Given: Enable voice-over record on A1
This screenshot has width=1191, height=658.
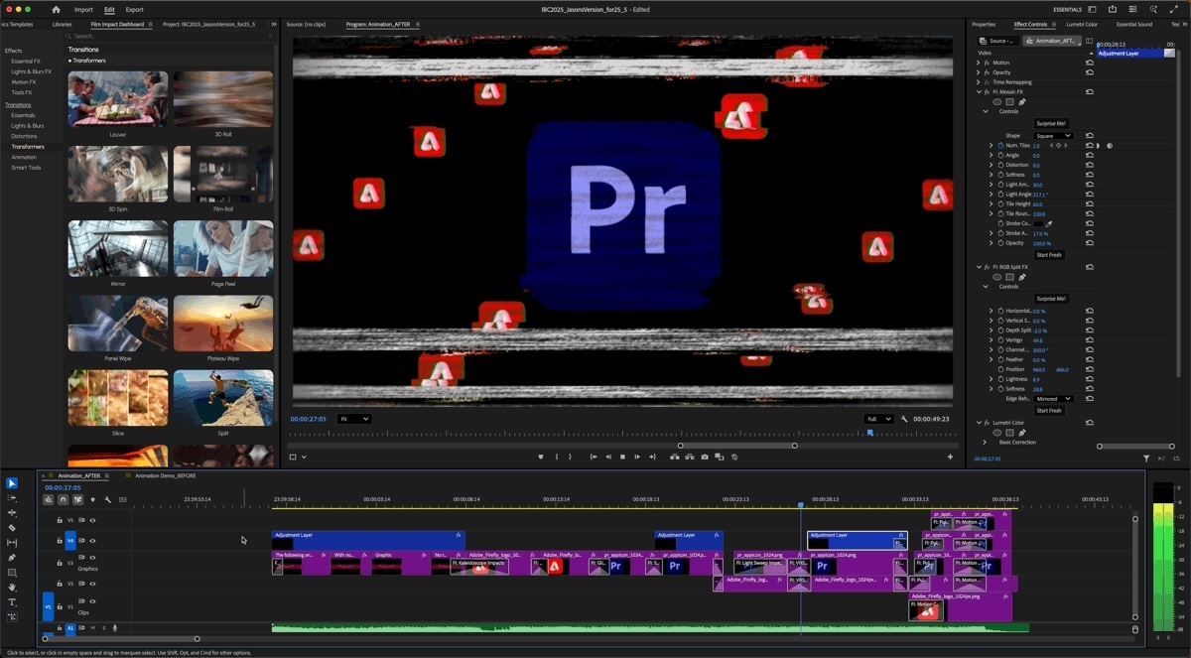Looking at the screenshot, I should coord(115,627).
